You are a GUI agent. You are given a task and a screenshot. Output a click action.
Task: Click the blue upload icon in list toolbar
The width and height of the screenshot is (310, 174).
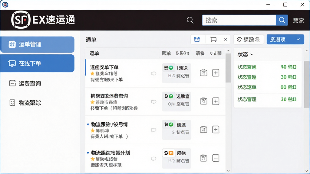click(x=197, y=40)
